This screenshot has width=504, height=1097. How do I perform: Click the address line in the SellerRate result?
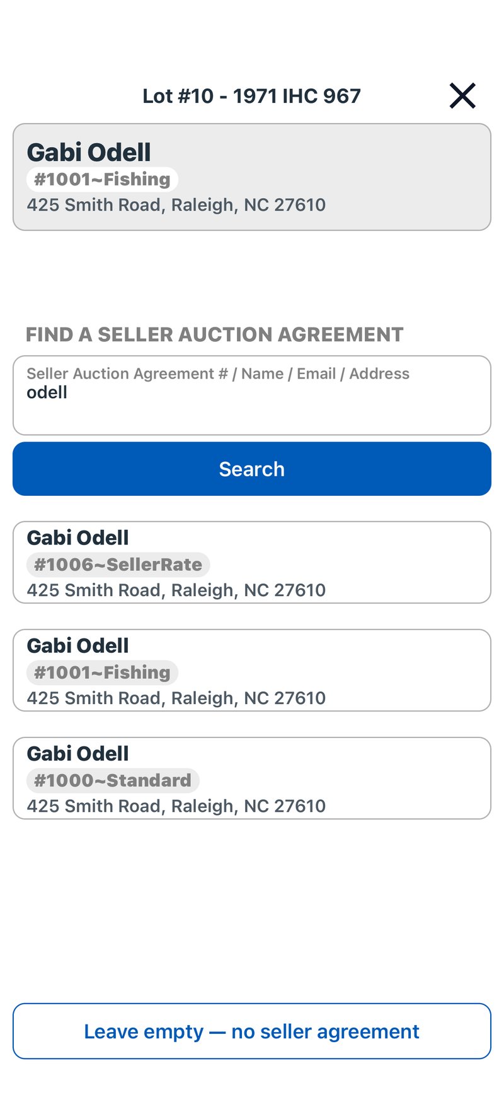click(x=176, y=590)
